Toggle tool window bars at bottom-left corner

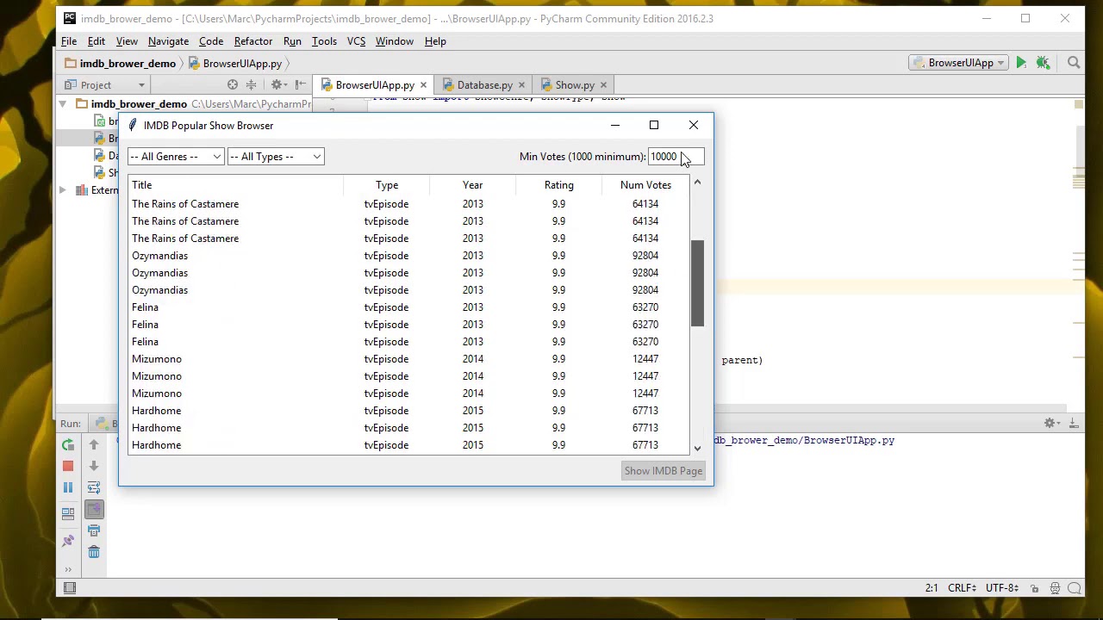[x=70, y=588]
